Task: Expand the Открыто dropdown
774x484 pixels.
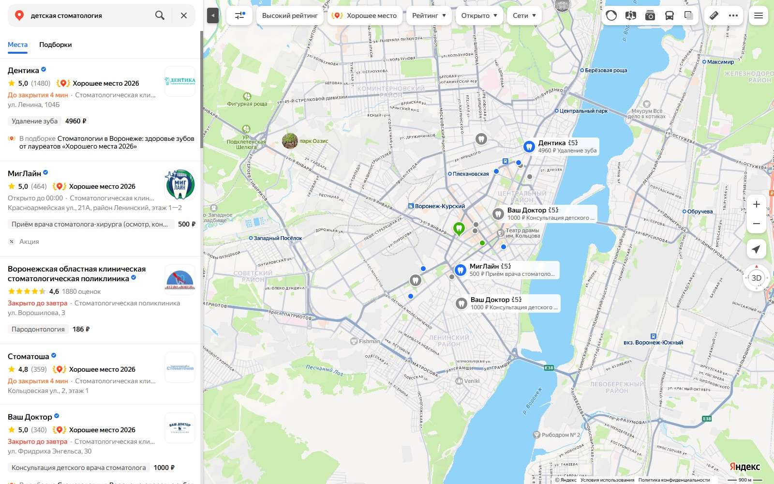Action: [x=479, y=15]
